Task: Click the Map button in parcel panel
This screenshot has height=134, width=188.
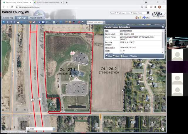Action: (x=109, y=56)
